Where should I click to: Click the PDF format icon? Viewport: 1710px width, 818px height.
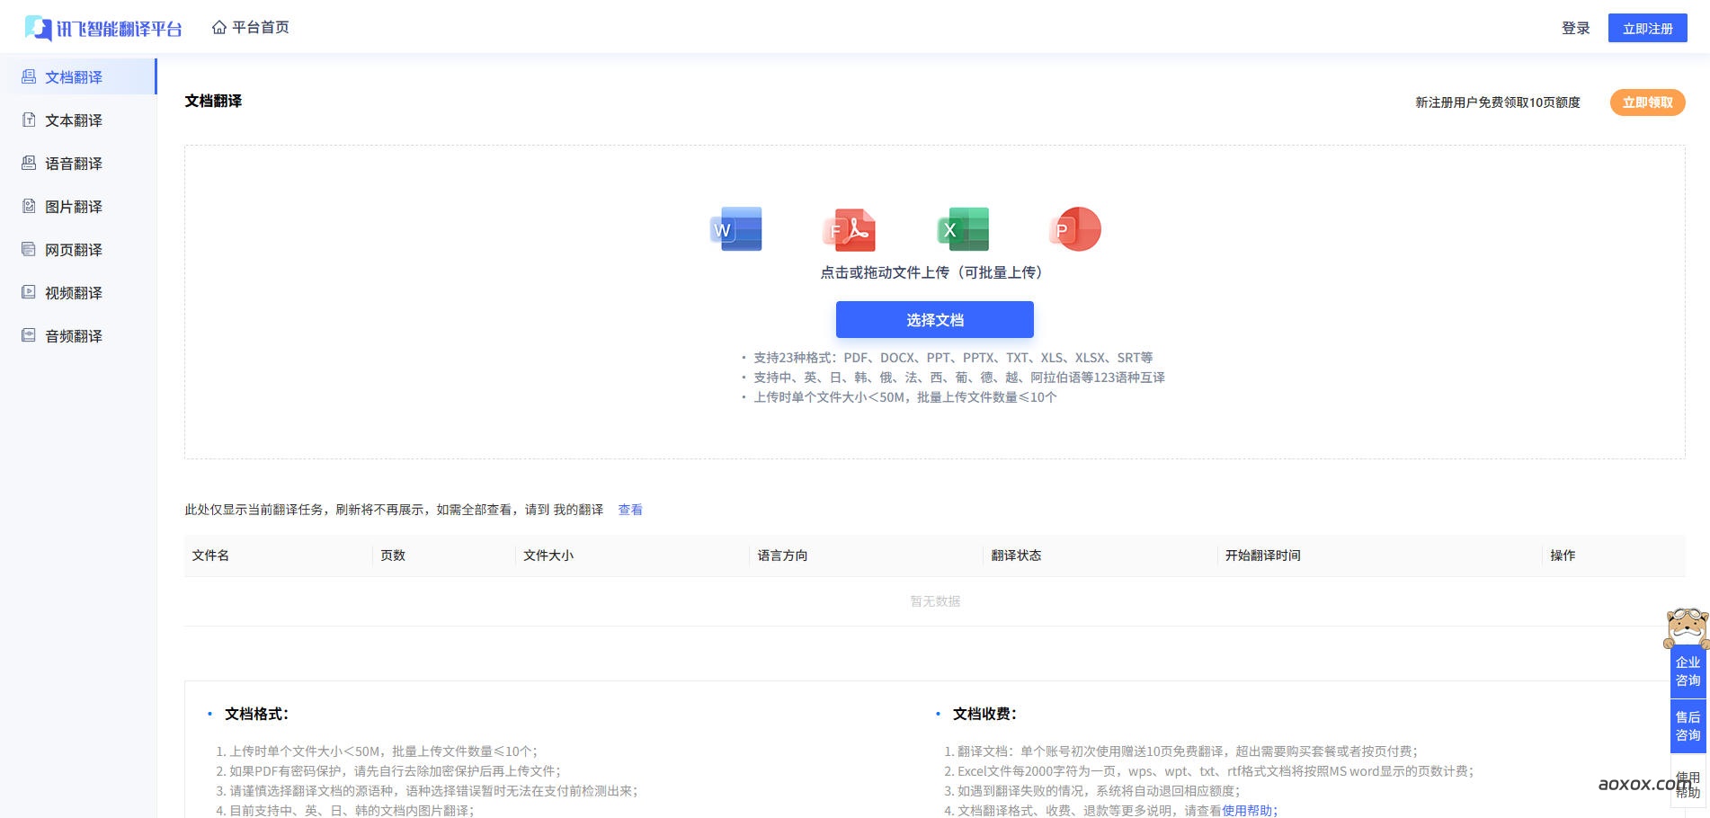[850, 229]
